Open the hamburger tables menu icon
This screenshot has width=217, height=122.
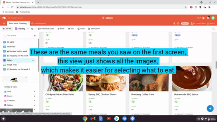(4, 23)
